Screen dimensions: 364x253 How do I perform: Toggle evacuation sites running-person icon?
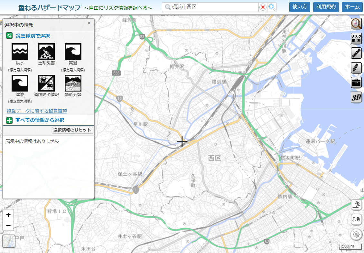coord(356,204)
